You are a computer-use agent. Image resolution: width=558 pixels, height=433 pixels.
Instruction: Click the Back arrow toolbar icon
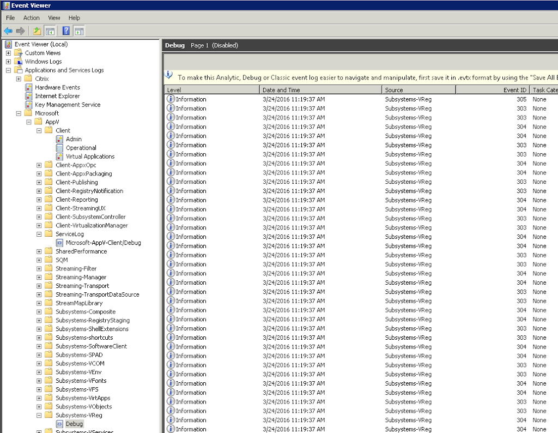point(8,31)
